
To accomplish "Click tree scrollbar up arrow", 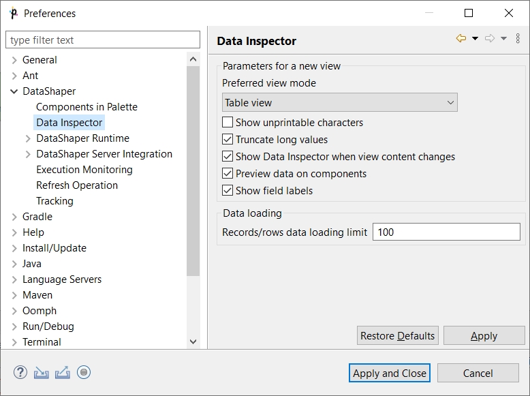I will click(193, 59).
